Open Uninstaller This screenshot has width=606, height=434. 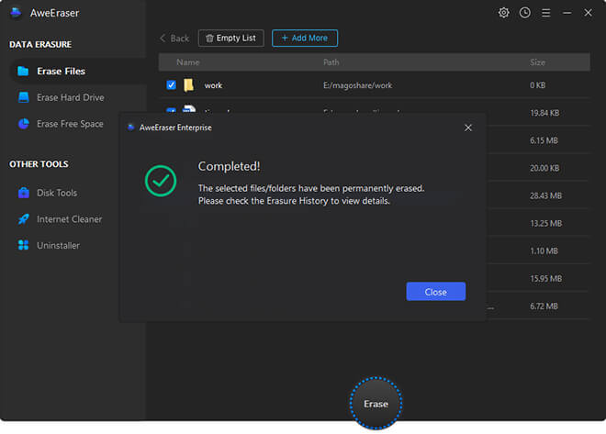58,245
